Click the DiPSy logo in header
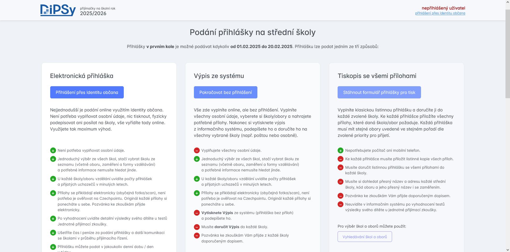The height and width of the screenshot is (252, 510). [x=58, y=10]
